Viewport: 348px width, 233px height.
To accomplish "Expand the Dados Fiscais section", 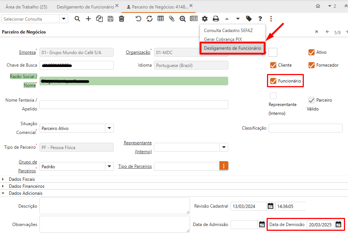I will coord(3,179).
